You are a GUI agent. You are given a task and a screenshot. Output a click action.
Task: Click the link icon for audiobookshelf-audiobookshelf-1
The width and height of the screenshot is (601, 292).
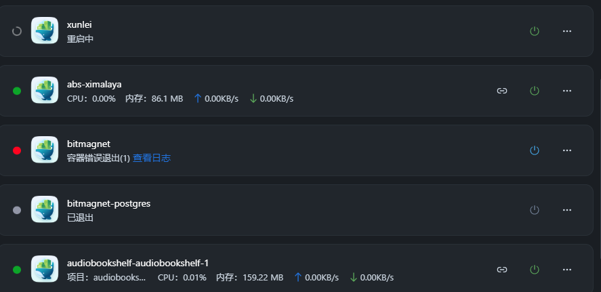[x=502, y=270]
